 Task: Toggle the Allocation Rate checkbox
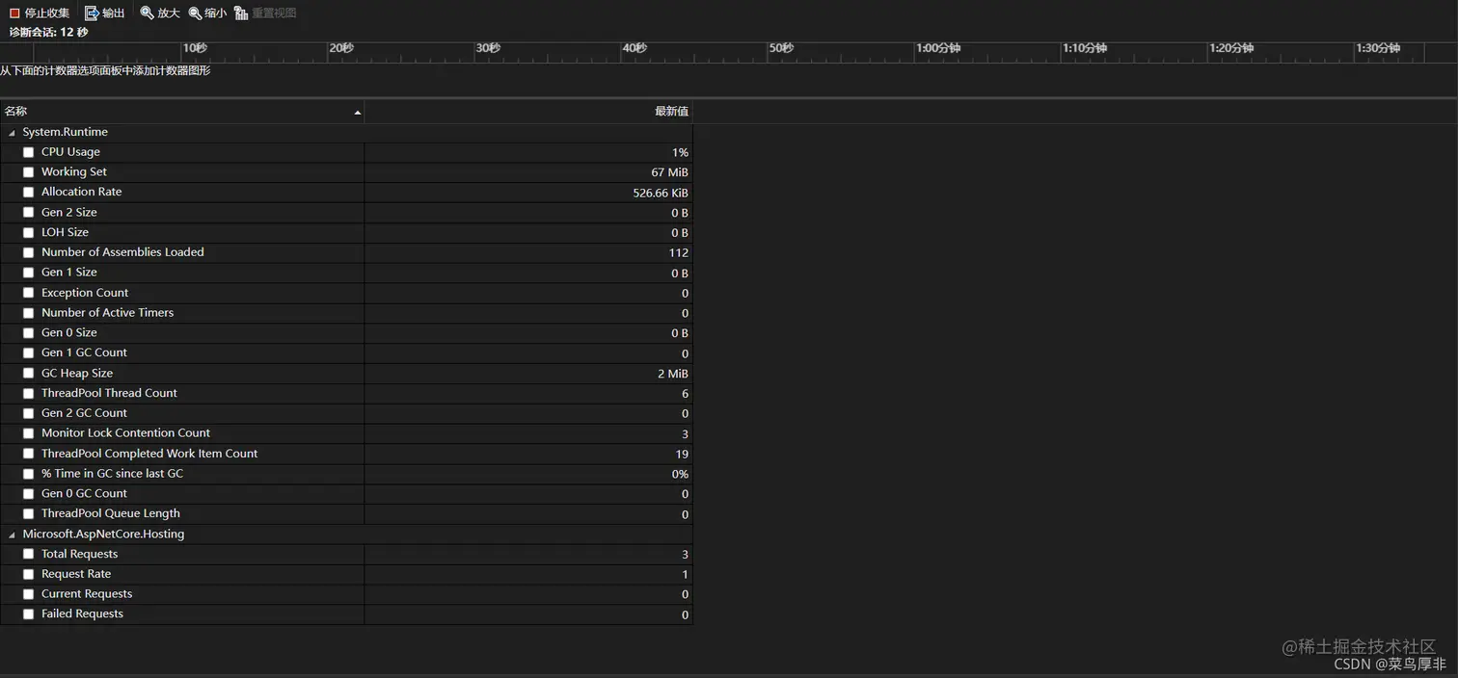point(28,193)
